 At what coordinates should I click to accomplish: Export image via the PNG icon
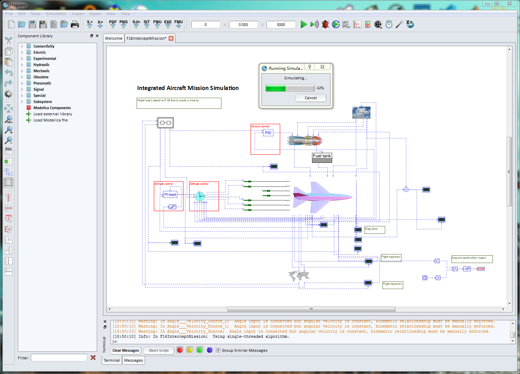click(123, 24)
